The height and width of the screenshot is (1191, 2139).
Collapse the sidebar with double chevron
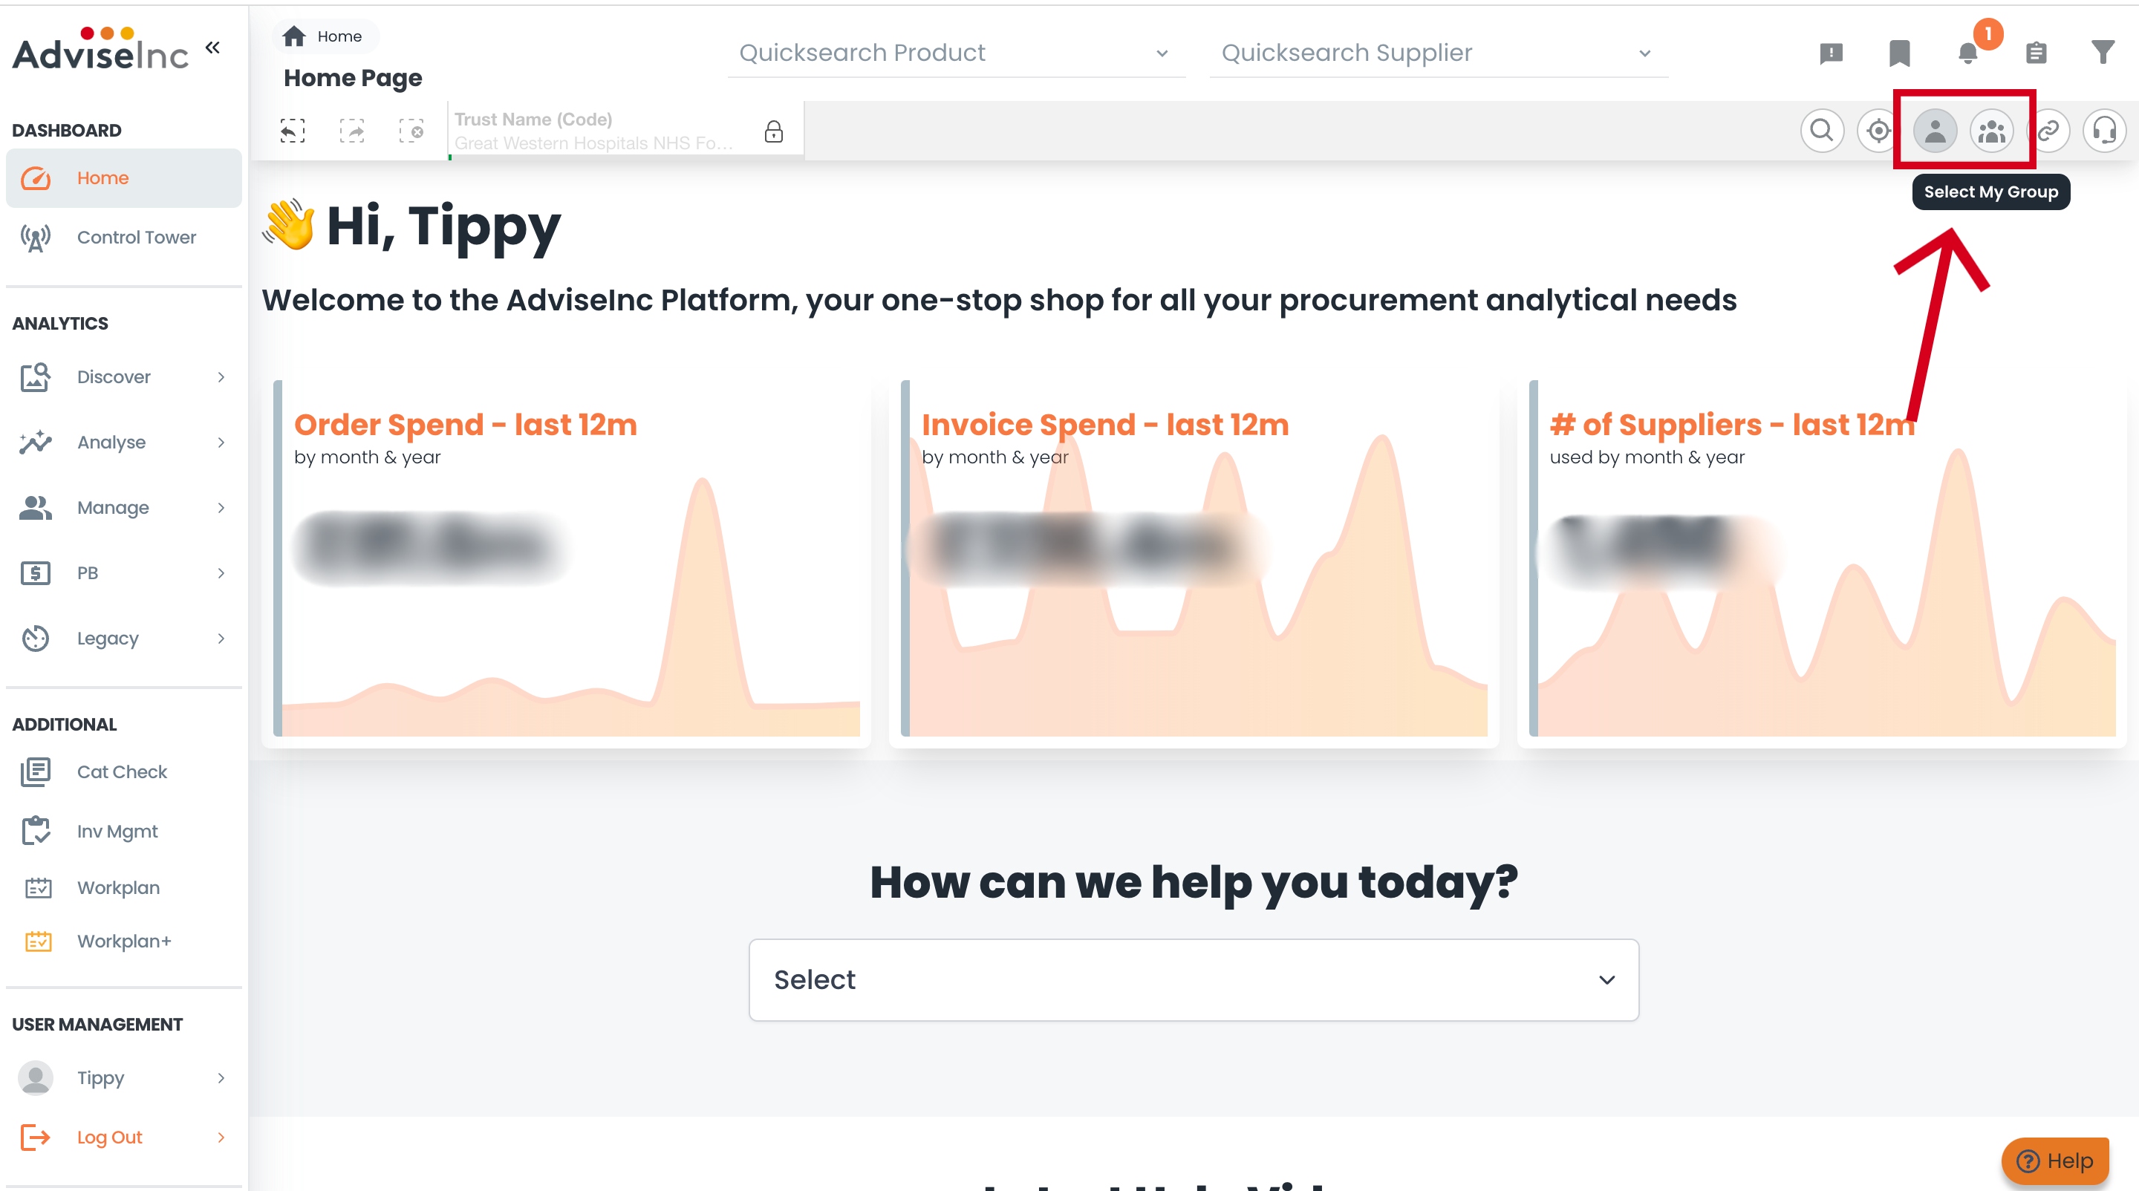pos(212,48)
